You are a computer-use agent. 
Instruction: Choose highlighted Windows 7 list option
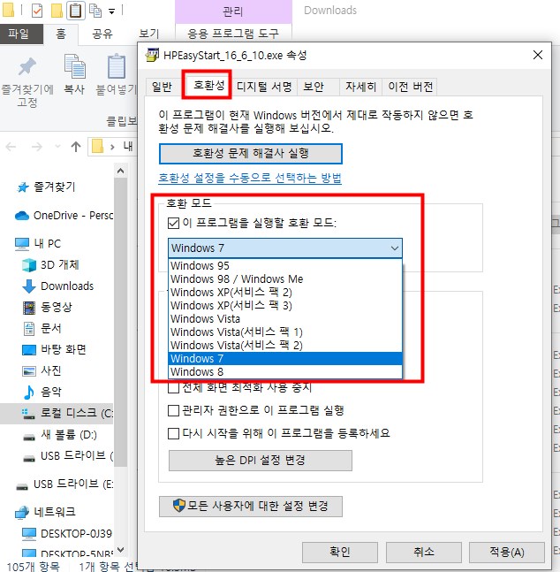pyautogui.click(x=285, y=359)
